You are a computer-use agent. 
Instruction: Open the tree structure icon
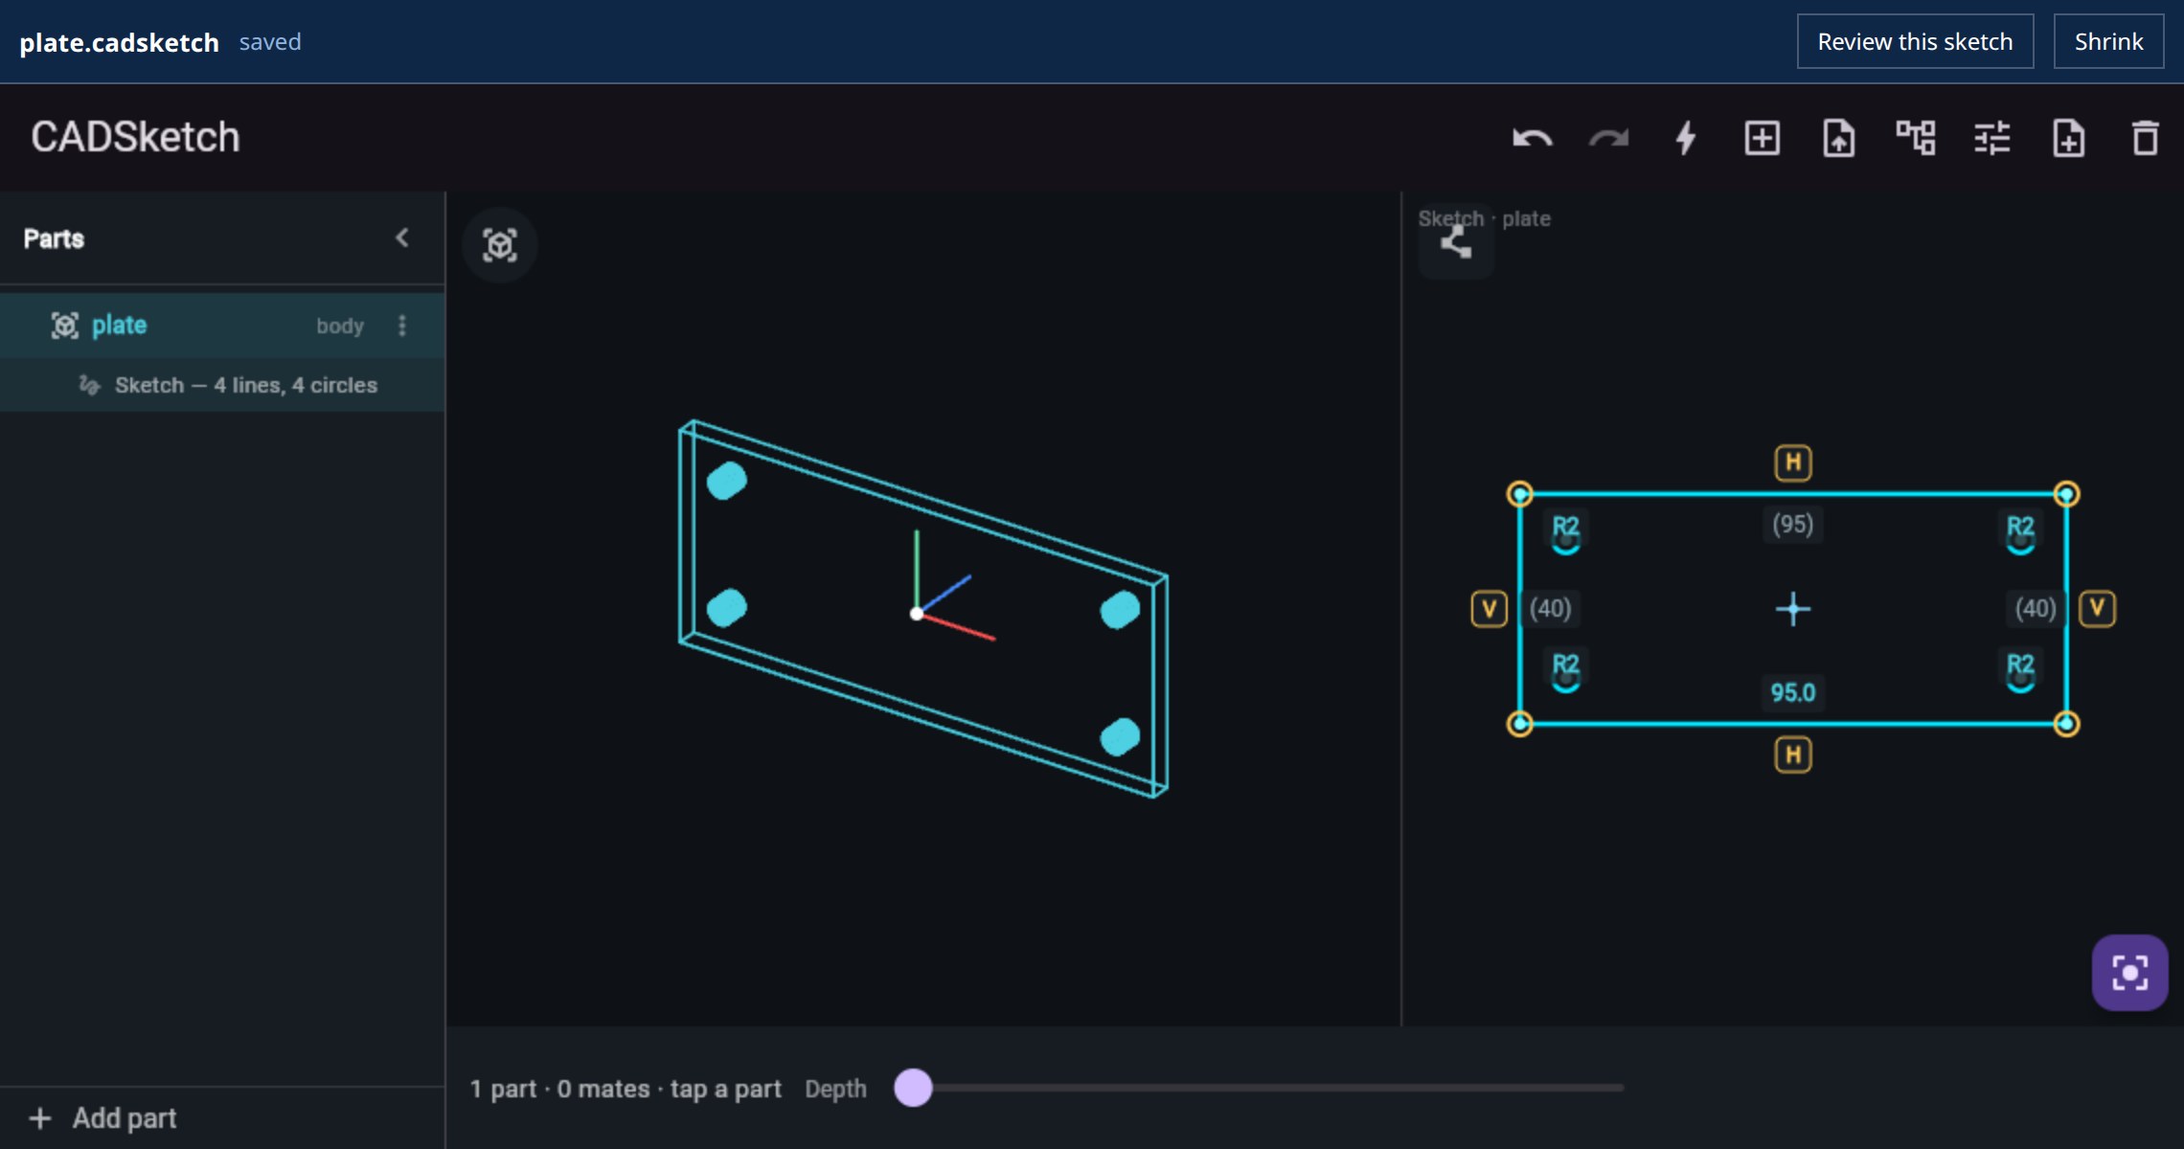tap(1916, 138)
